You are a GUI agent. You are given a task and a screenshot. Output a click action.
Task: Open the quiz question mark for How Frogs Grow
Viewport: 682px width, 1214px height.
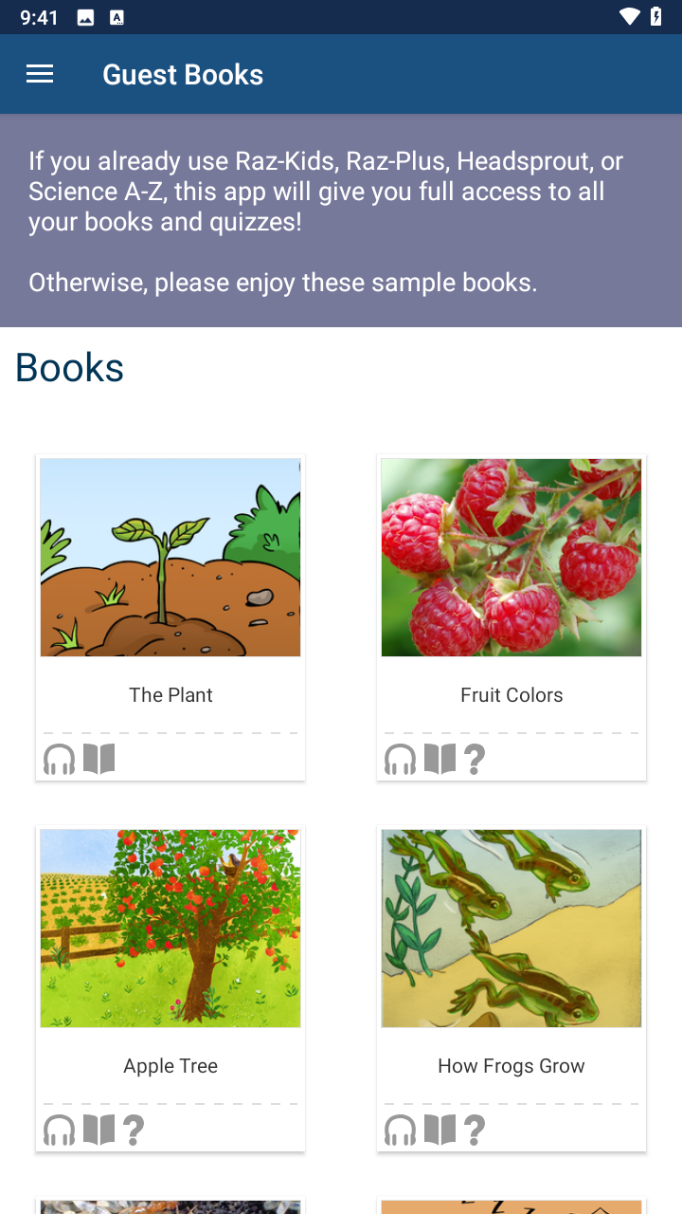pyautogui.click(x=475, y=1131)
